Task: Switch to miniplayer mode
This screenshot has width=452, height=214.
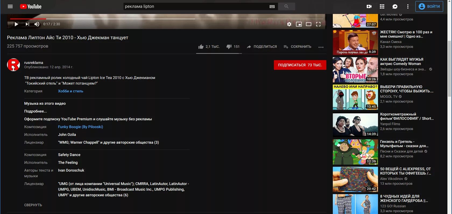Action: tap(299, 24)
